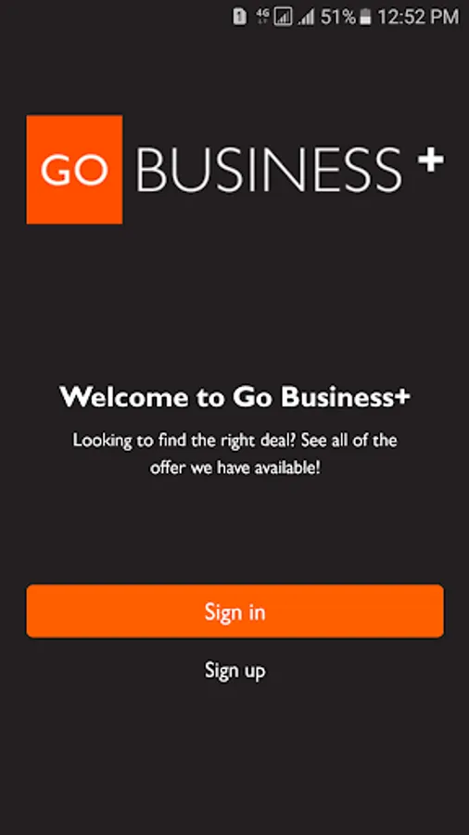Viewport: 469px width, 835px height.
Task: Tap the 12:52 PM clock
Action: click(x=418, y=17)
